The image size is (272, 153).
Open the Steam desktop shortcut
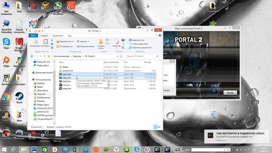pyautogui.click(x=19, y=98)
